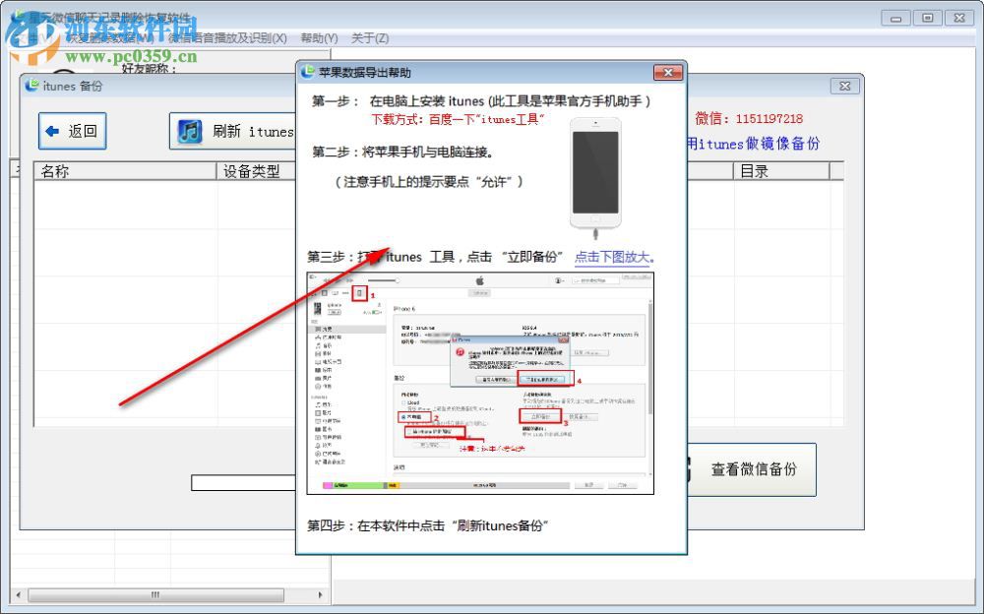Toggle the iCloud backup option in the screenshot
Screen dimensions: 984x614
(403, 401)
